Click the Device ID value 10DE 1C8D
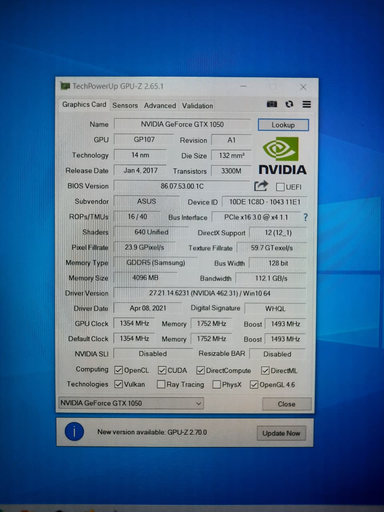Image resolution: width=384 pixels, height=512 pixels. [265, 202]
